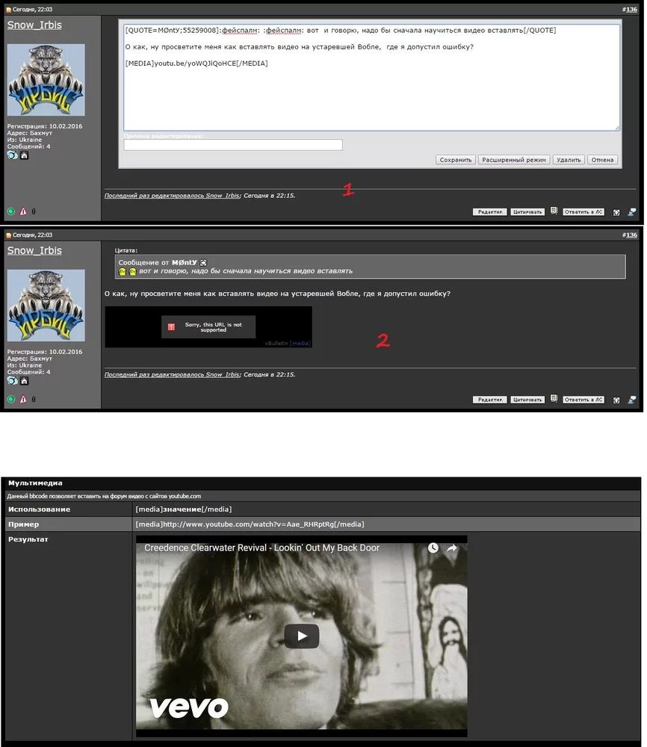Click Редактир. under the quoted post
This screenshot has height=747, width=647.
[x=490, y=400]
